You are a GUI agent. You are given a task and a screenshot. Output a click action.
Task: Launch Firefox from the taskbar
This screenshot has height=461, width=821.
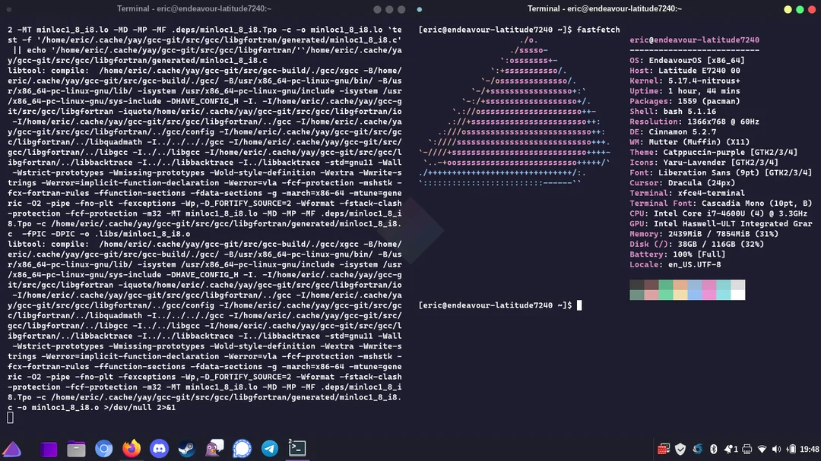click(x=131, y=449)
